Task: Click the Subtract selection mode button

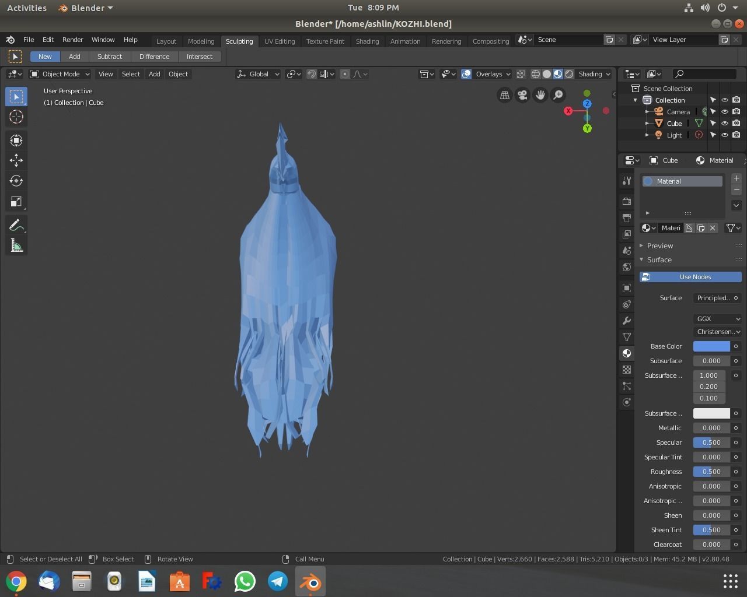Action: (x=110, y=57)
